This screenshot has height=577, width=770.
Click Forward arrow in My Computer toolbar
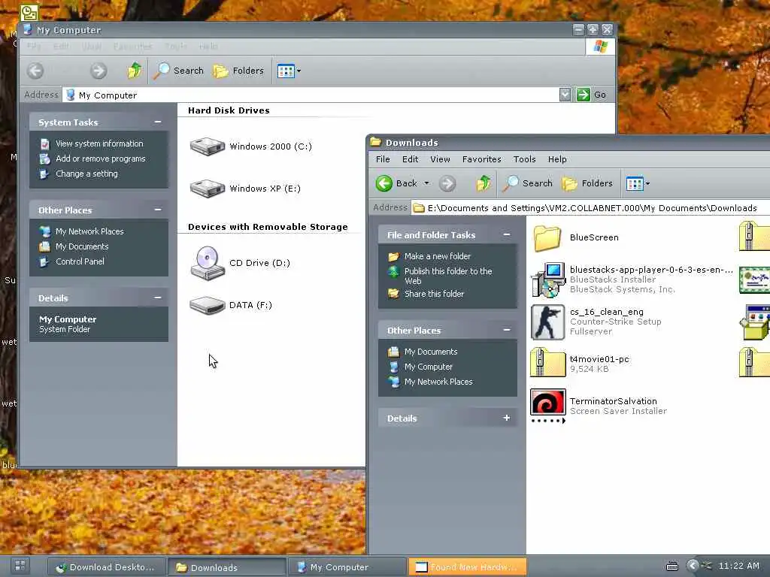click(x=99, y=71)
